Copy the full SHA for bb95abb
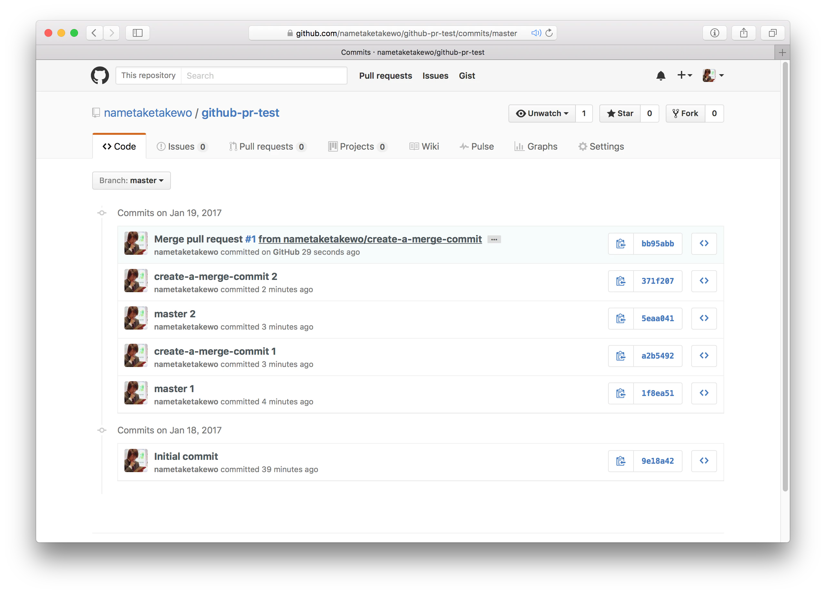The height and width of the screenshot is (594, 826). click(x=621, y=244)
